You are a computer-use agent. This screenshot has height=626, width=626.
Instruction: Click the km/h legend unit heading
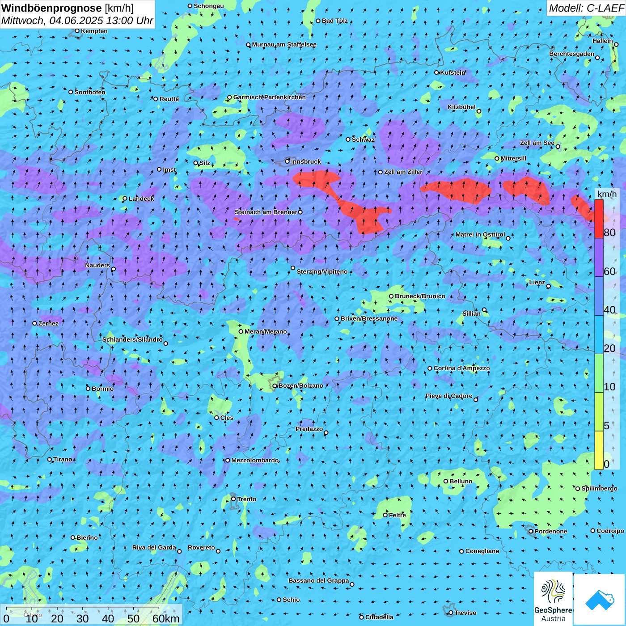pyautogui.click(x=607, y=194)
